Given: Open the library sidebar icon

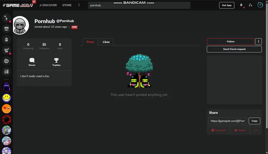Looking at the screenshot, I should [x=6, y=71].
